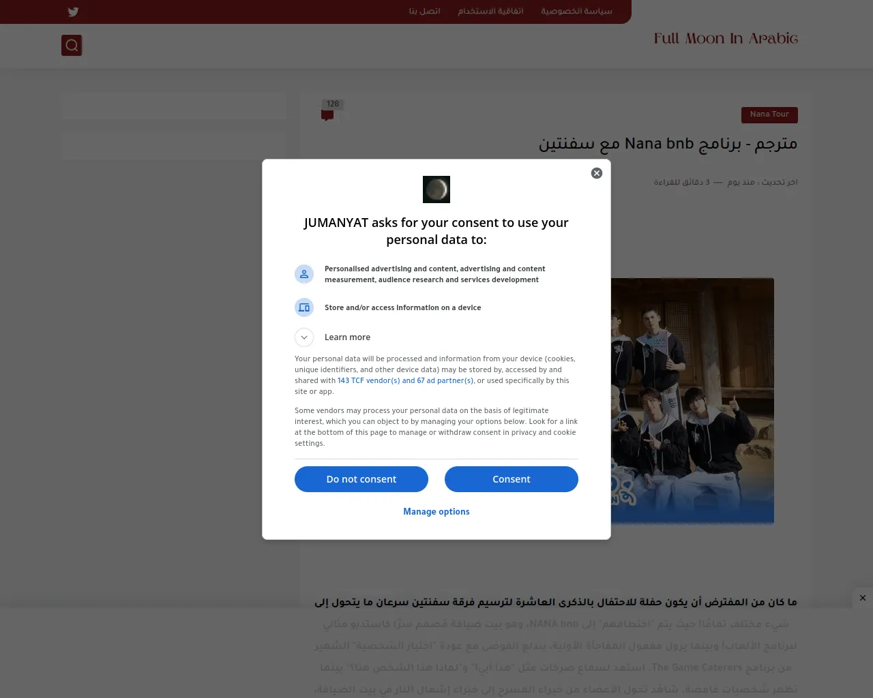The image size is (873, 698).
Task: Expand the Learn more chevron
Action: pyautogui.click(x=304, y=337)
